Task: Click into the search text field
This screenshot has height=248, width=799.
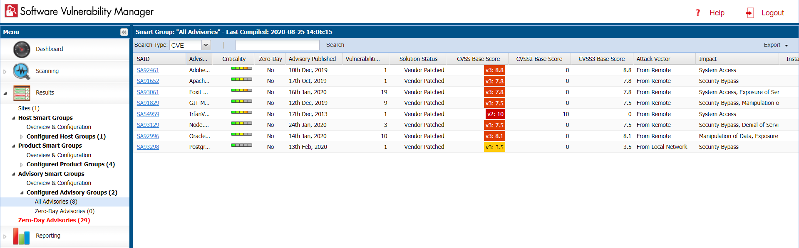Action: 277,45
